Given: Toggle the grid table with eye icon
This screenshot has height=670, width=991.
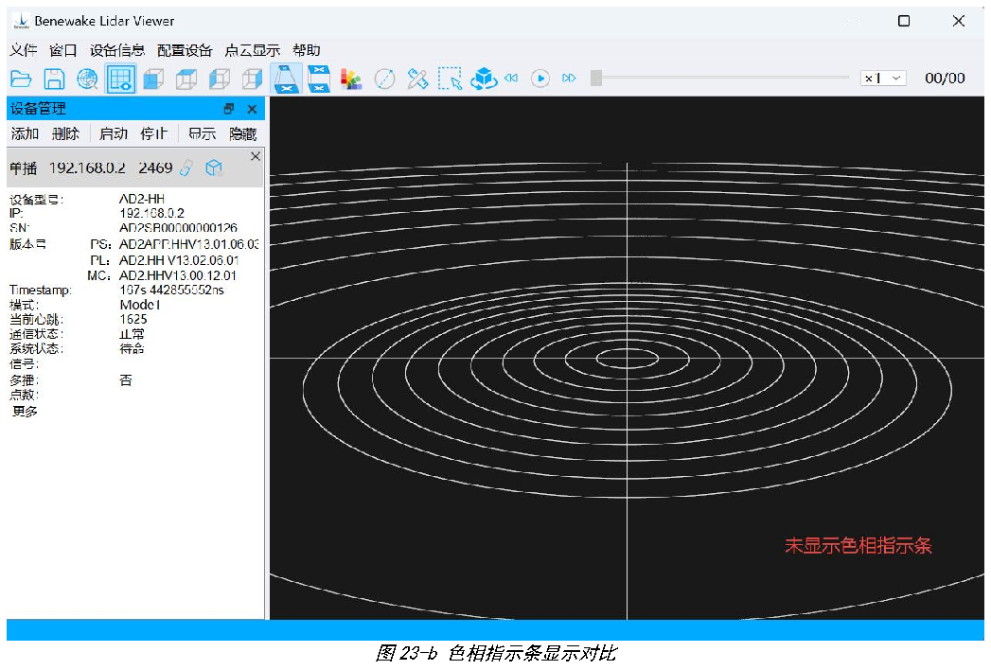Looking at the screenshot, I should [121, 79].
